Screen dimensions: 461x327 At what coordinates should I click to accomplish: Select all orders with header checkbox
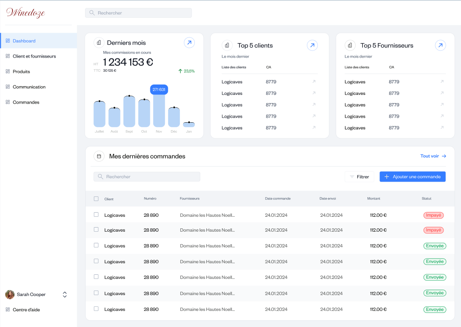coord(96,199)
